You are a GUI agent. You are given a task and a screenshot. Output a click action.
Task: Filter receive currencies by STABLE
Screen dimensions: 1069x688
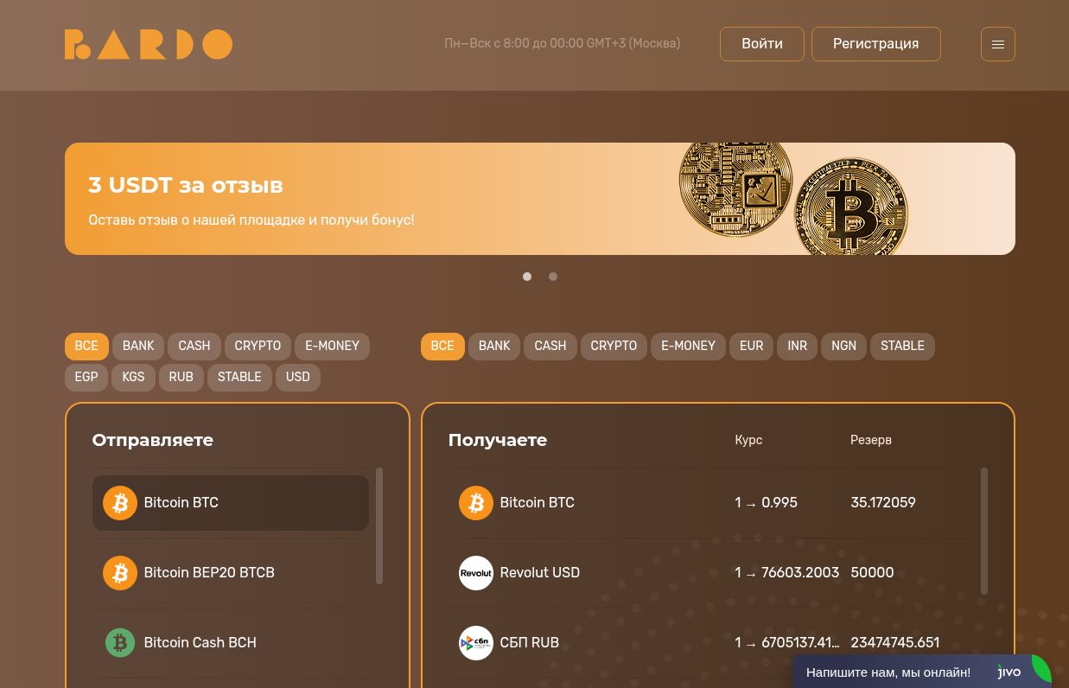[x=902, y=346]
